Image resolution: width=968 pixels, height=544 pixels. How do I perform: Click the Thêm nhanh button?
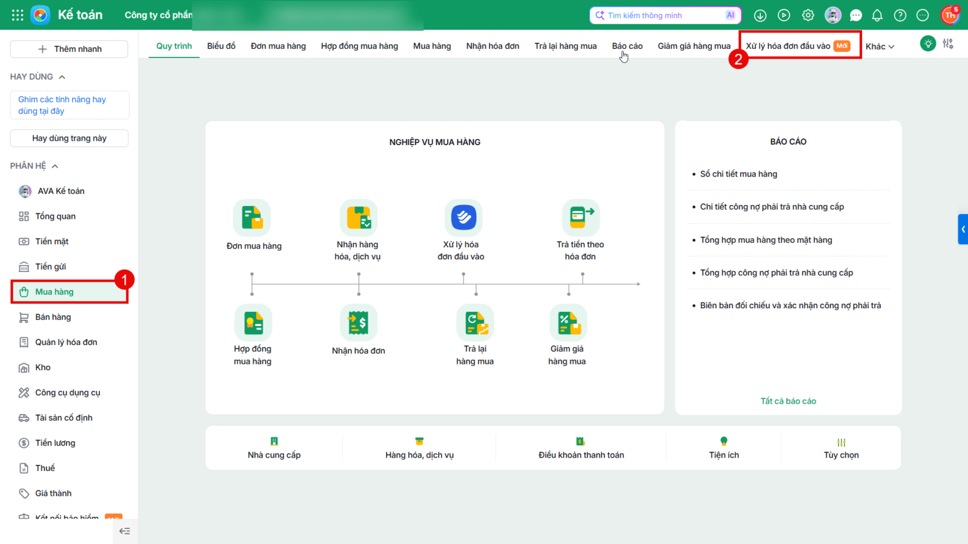69,49
